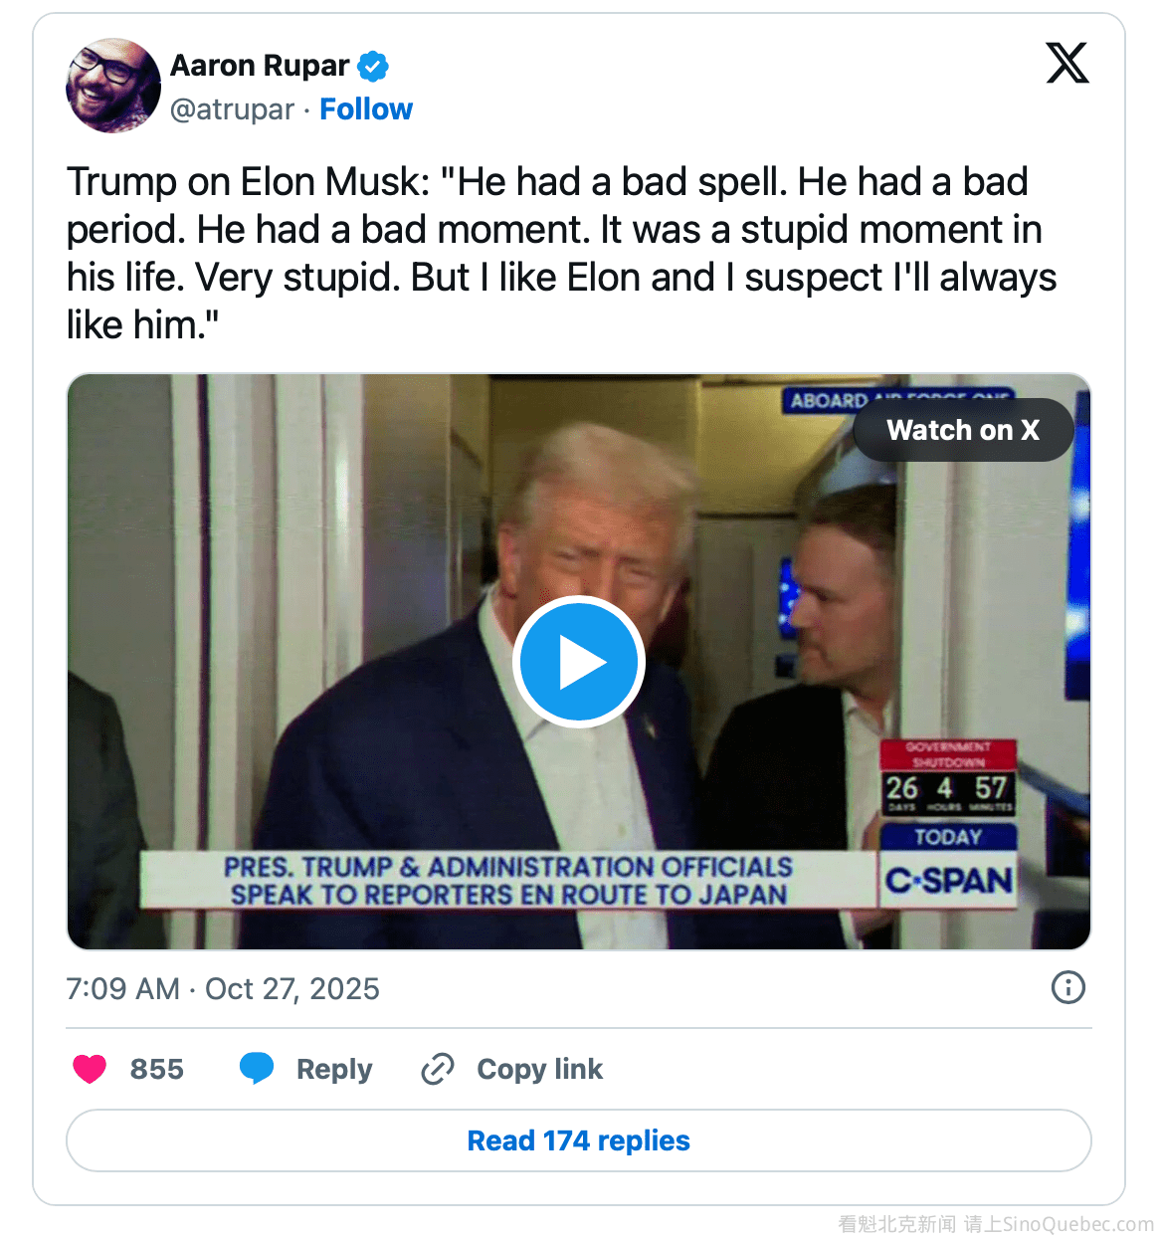Click the tweet info icon

tap(1067, 987)
